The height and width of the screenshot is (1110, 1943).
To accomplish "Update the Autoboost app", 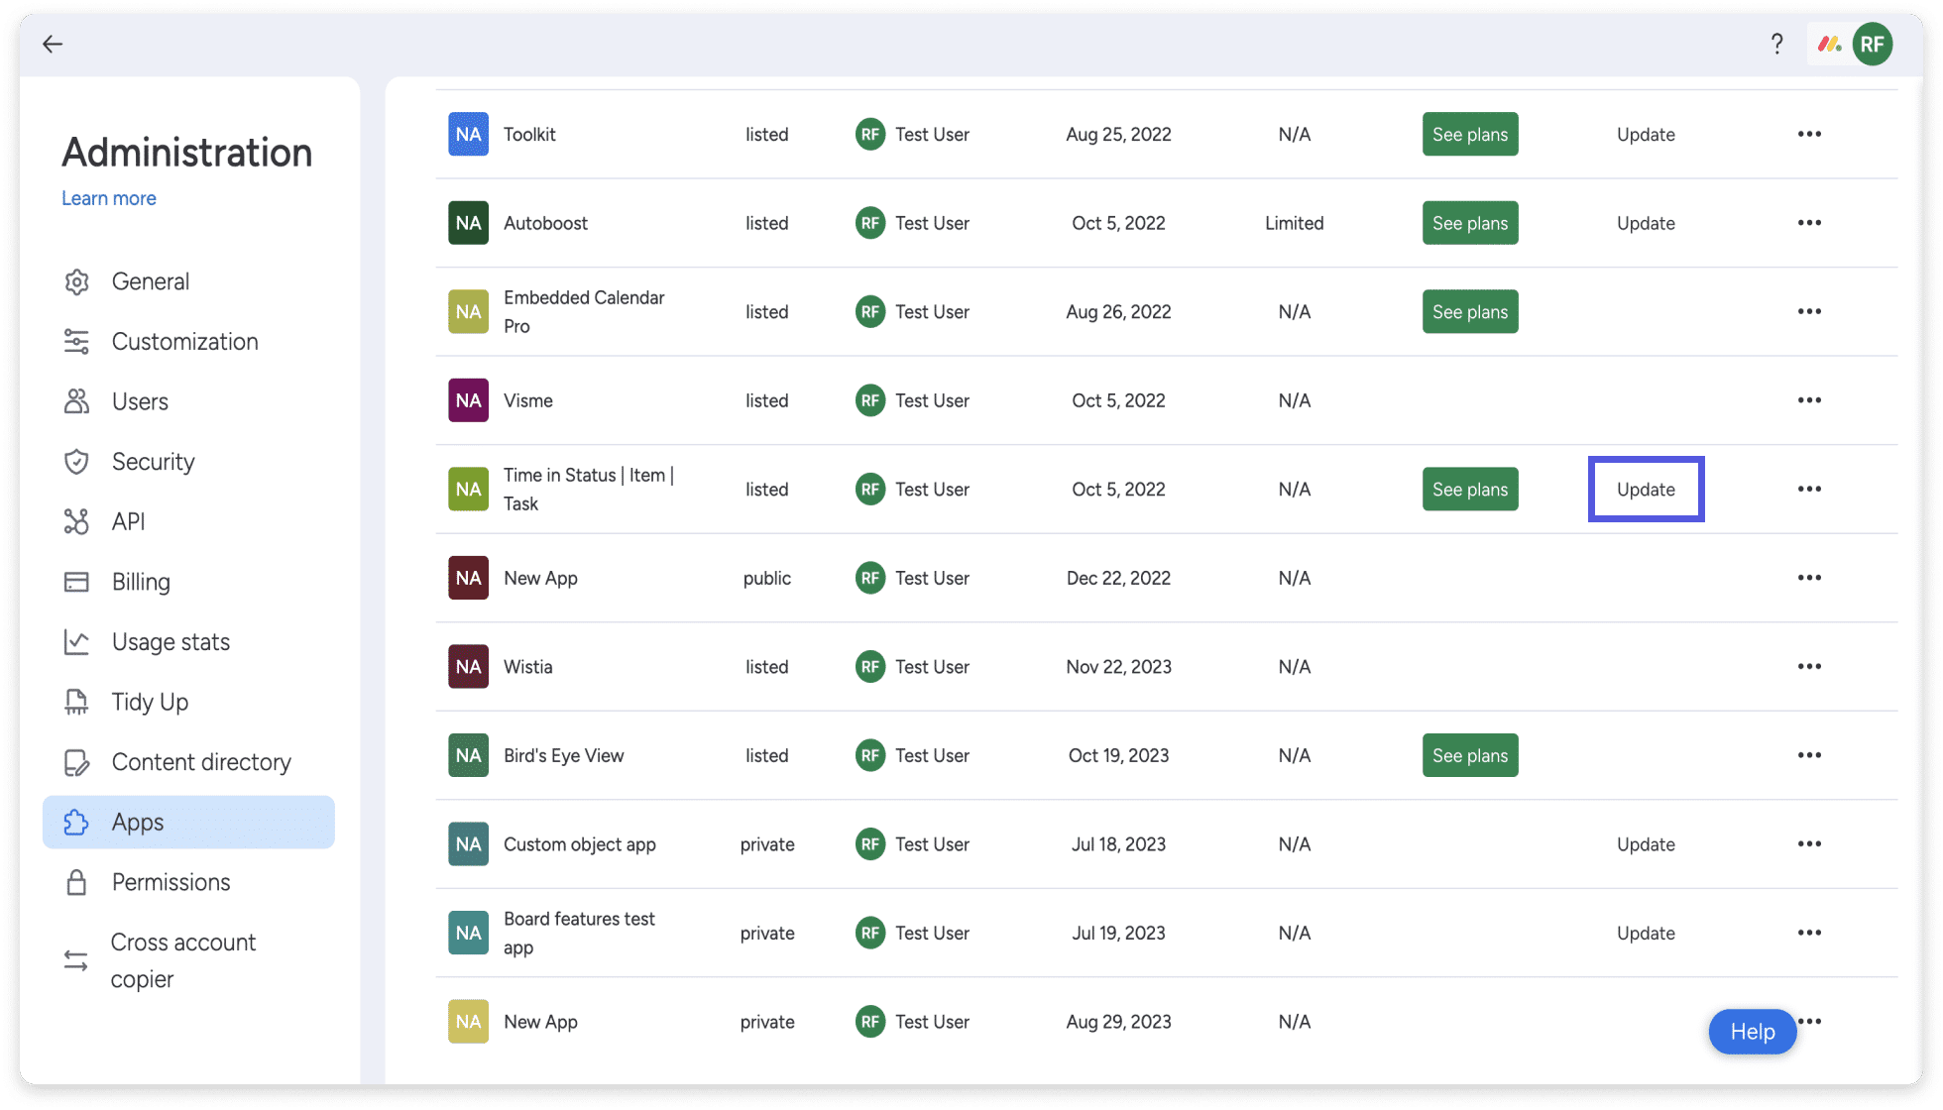I will tap(1646, 223).
